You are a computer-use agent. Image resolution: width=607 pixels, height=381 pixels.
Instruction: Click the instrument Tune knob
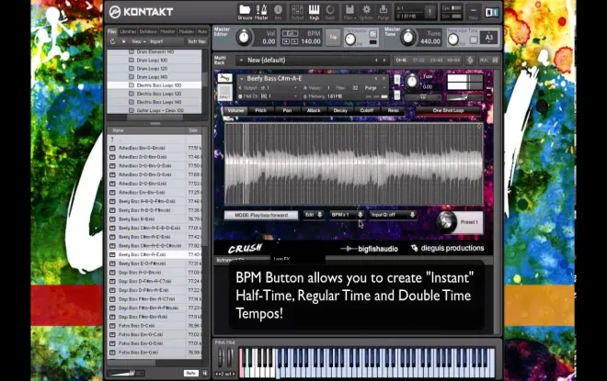[412, 82]
